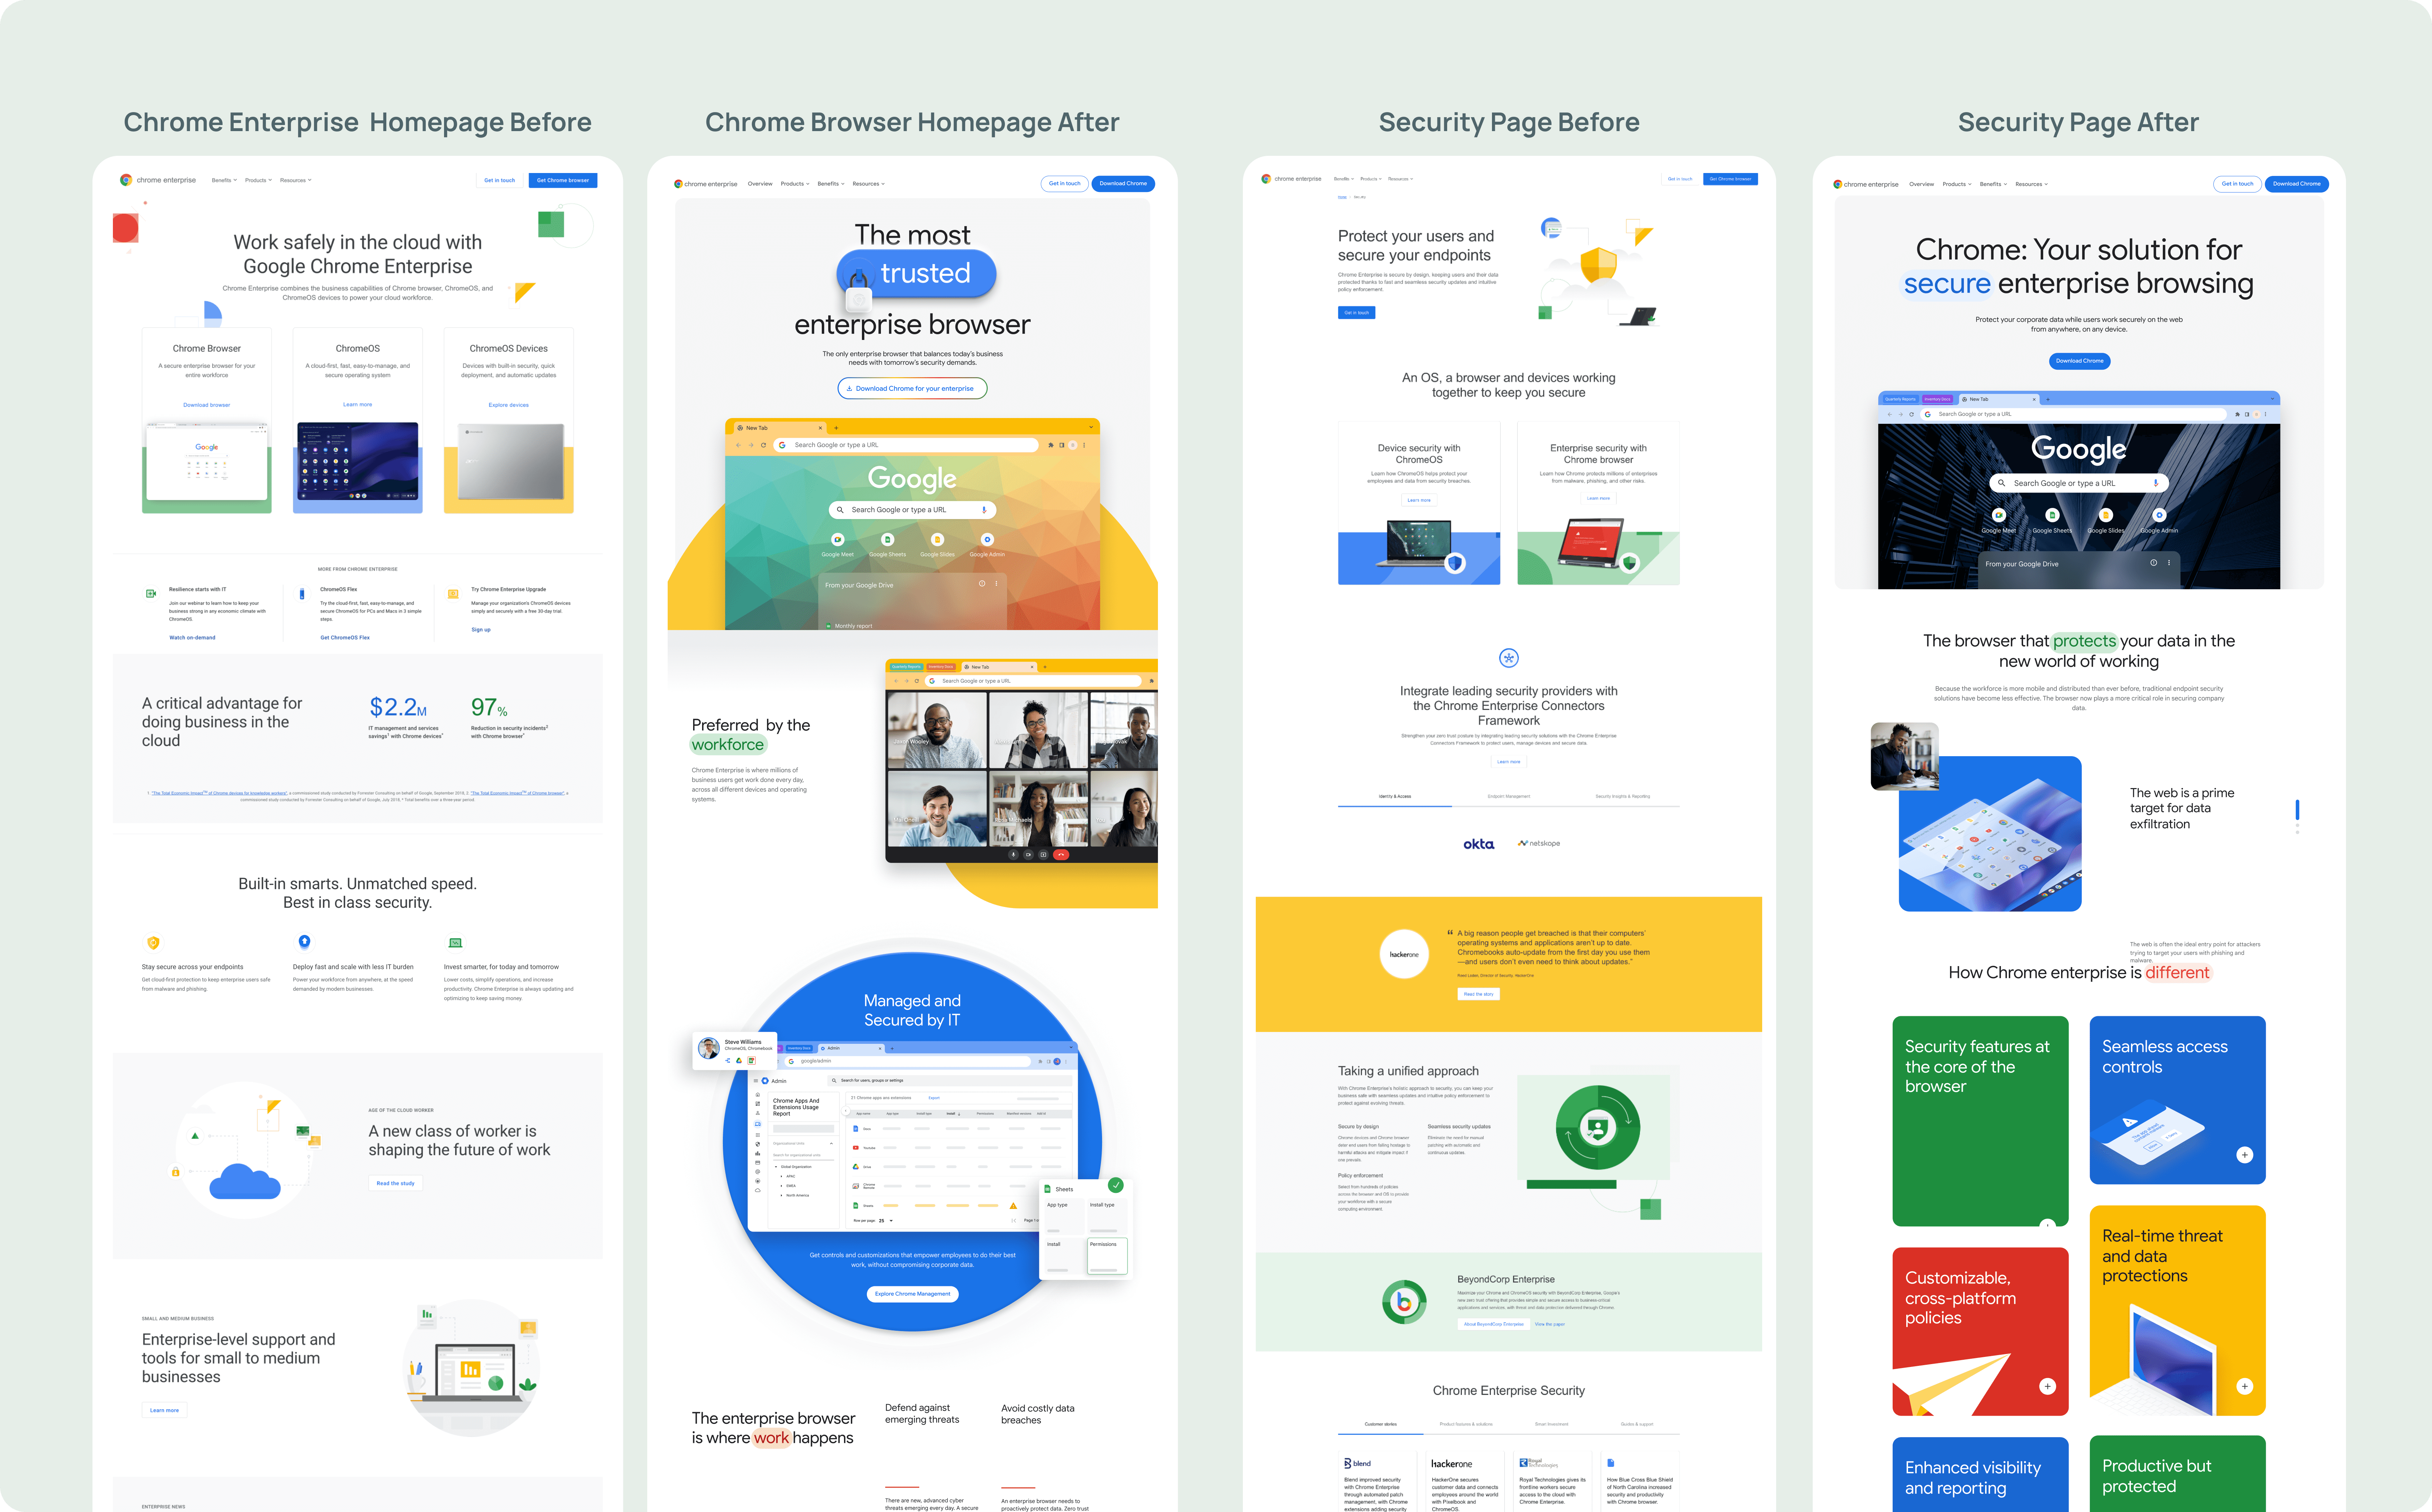This screenshot has height=1512, width=2432.
Task: Select the Customer stories tab
Action: click(x=1380, y=1424)
